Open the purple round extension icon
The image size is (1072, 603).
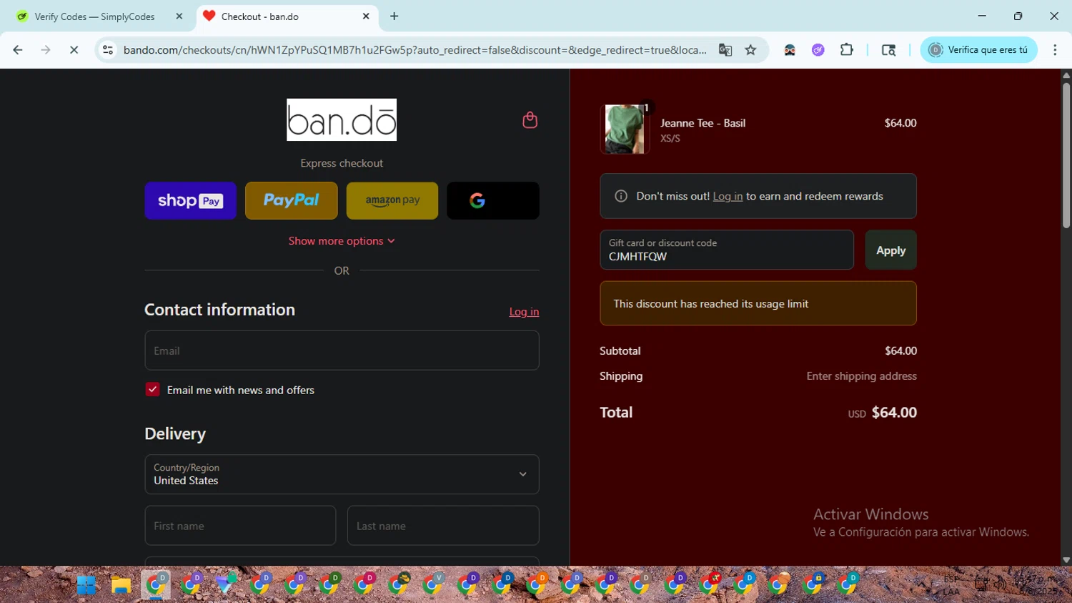(x=818, y=50)
